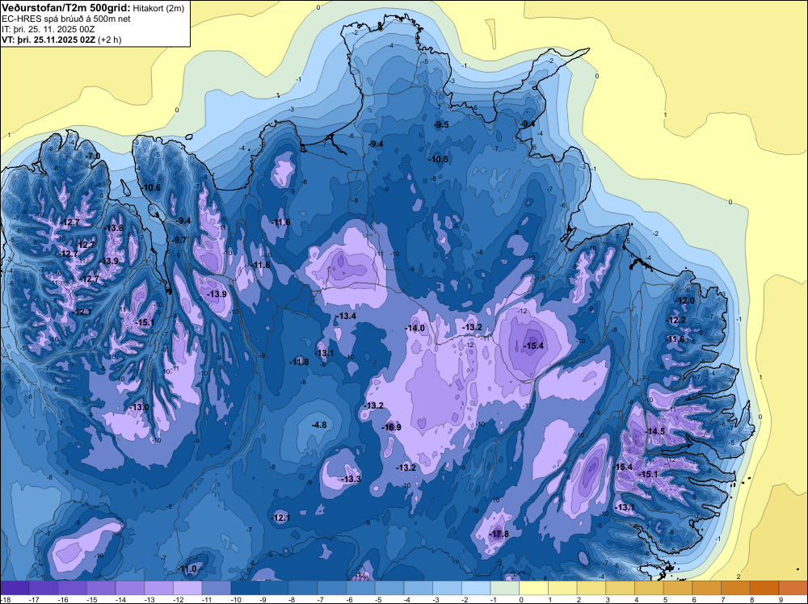This screenshot has width=808, height=604.
Task: Click the 'IT: þri. 25. 11. 2025 00Z' line
Action: click(48, 29)
